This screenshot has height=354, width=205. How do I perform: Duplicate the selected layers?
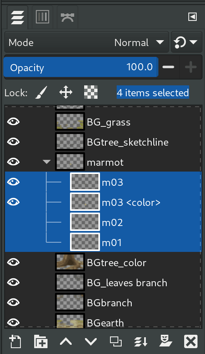(x=116, y=341)
